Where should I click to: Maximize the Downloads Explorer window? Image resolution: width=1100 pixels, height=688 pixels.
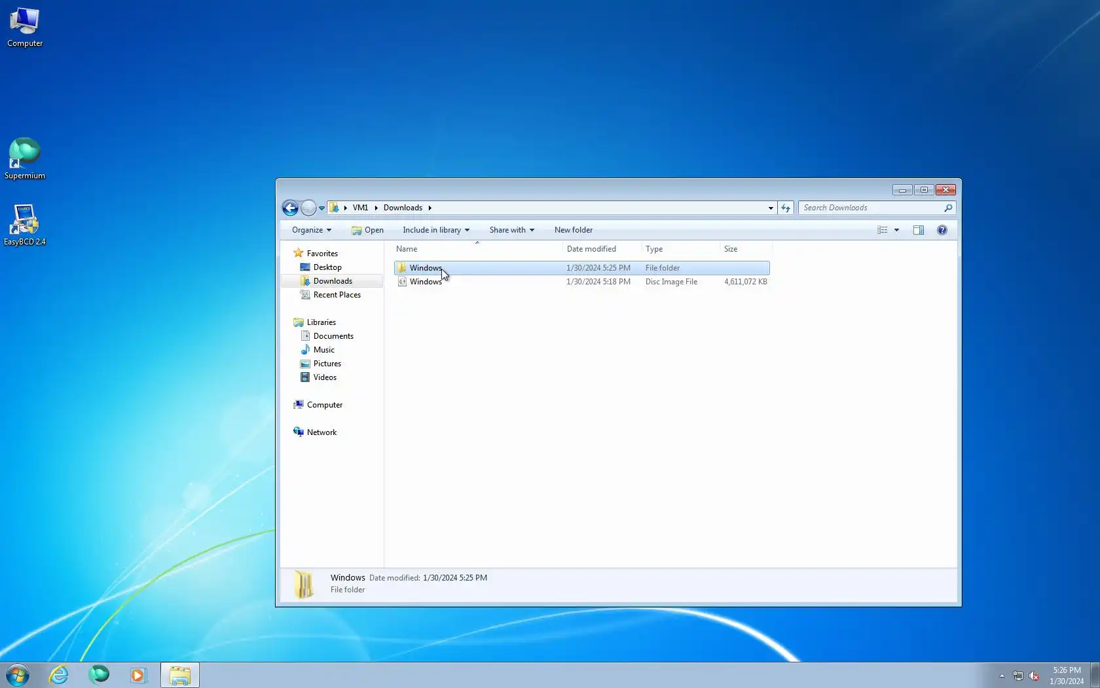coord(924,190)
